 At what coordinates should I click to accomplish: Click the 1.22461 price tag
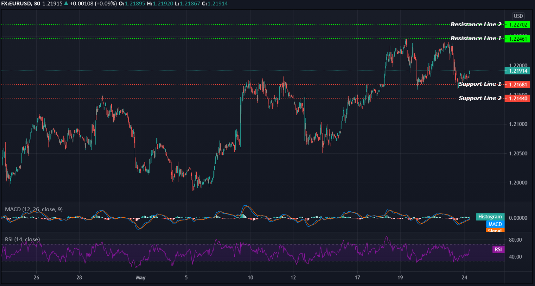click(x=517, y=39)
